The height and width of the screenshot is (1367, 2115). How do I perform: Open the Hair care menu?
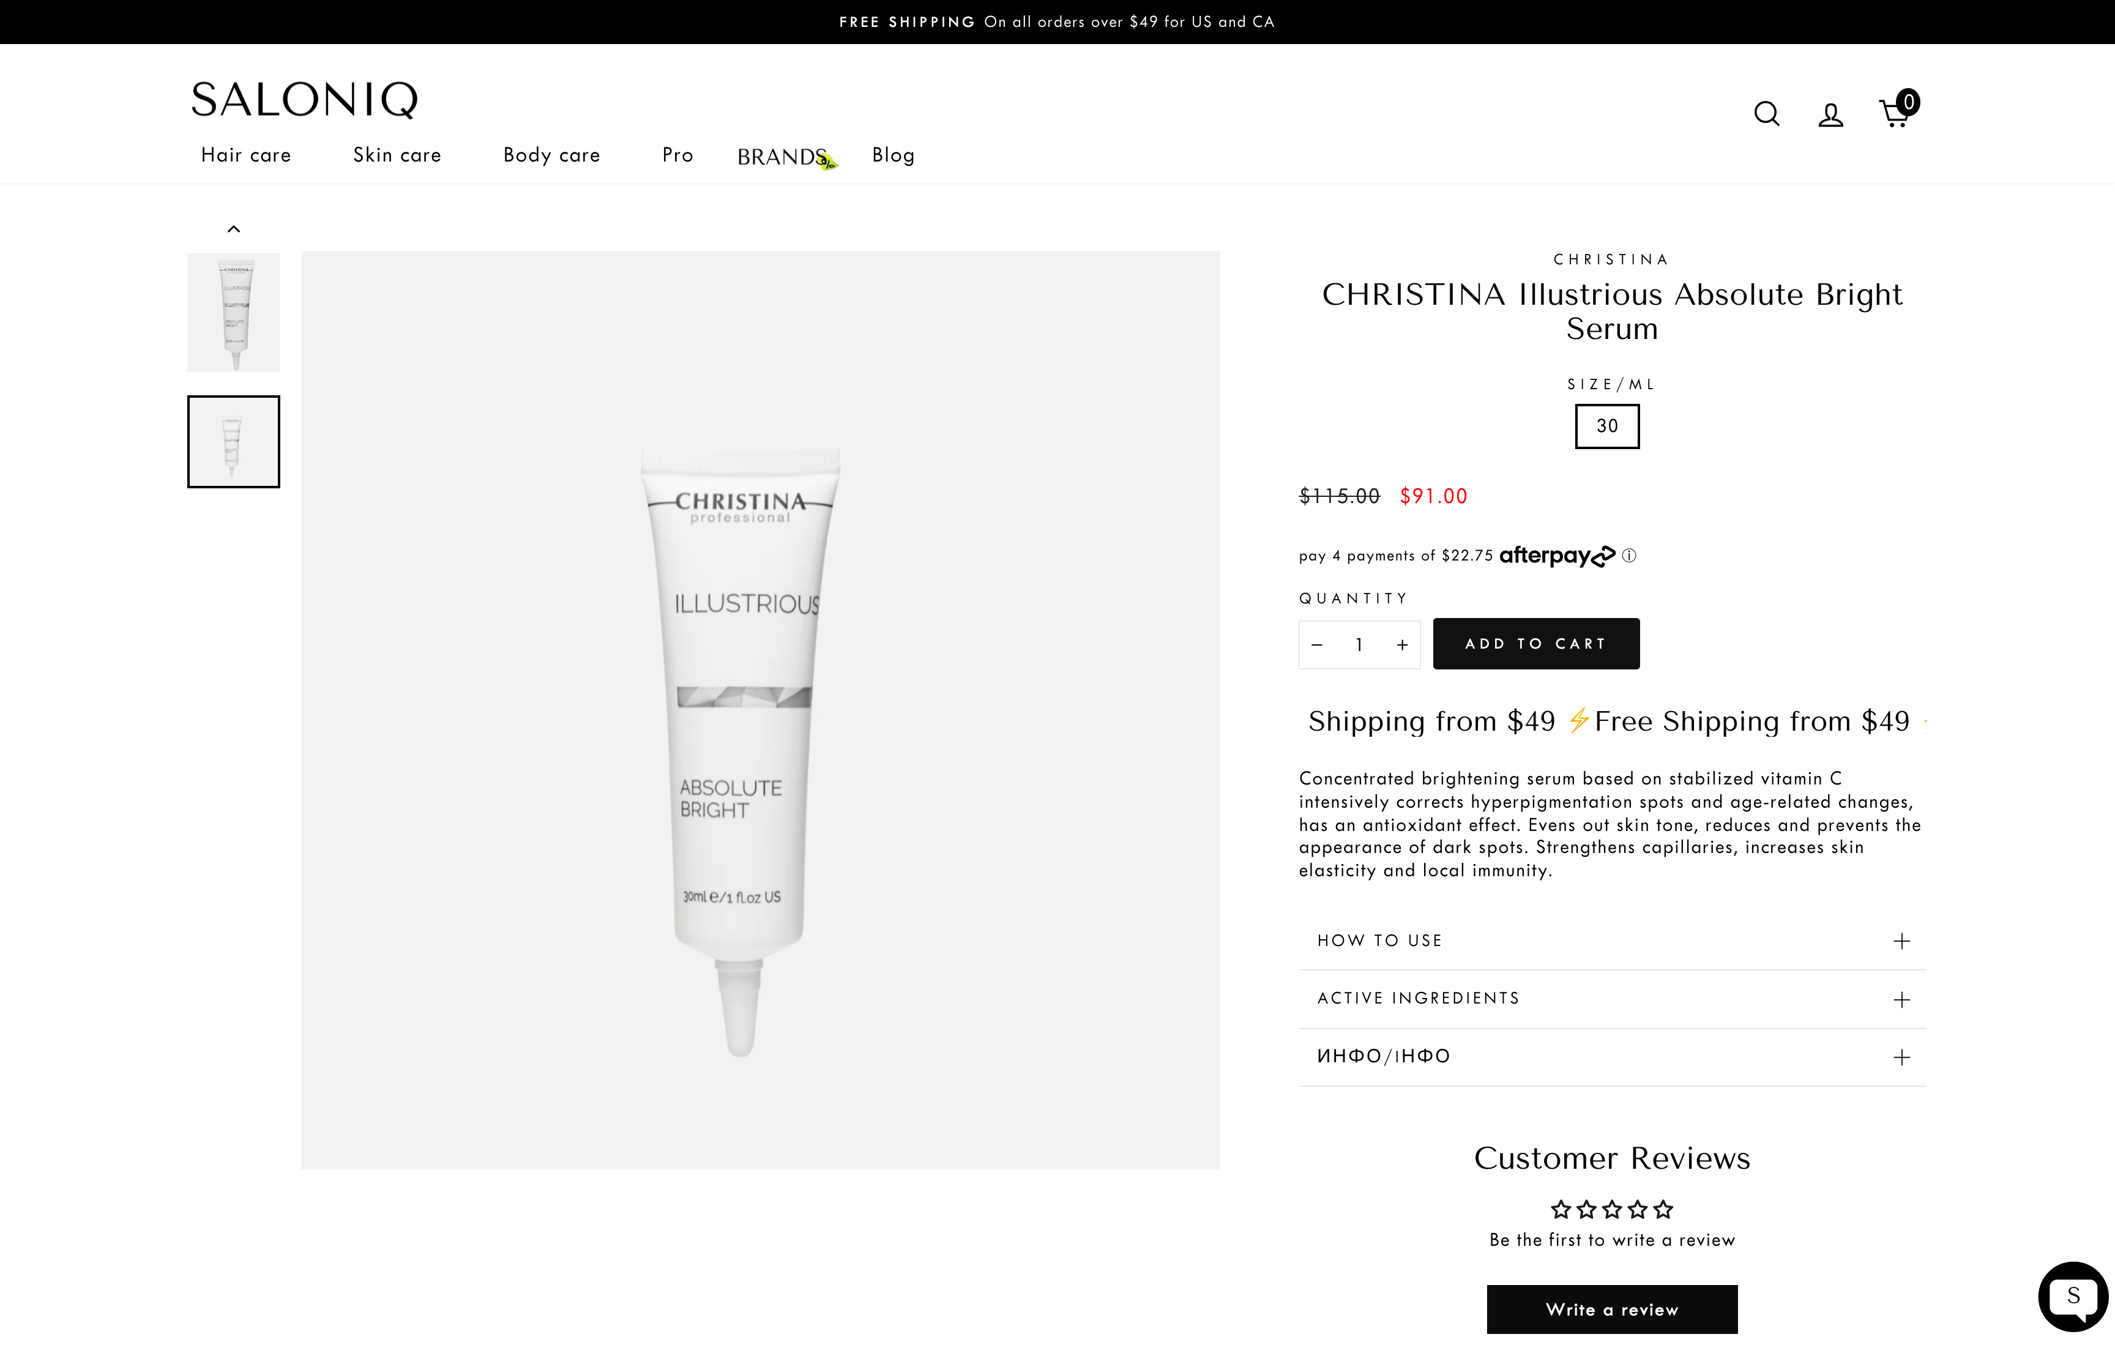[x=246, y=155]
